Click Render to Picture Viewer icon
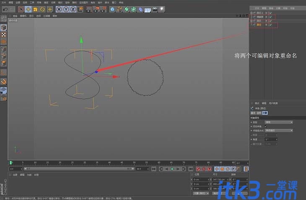The height and width of the screenshot is (200, 306). point(96,9)
